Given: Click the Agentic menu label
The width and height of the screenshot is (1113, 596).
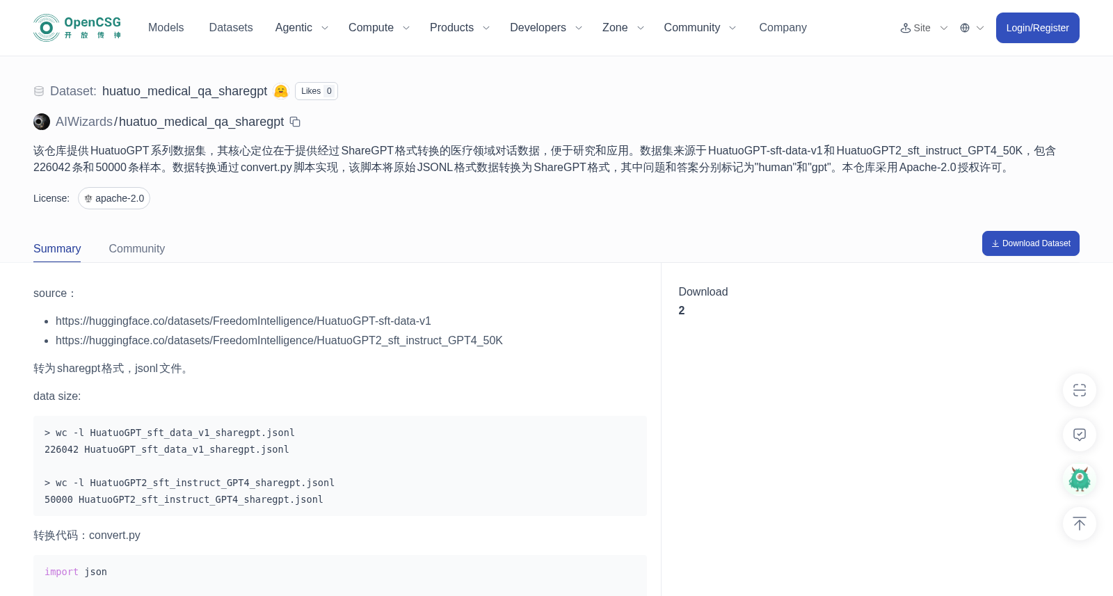Looking at the screenshot, I should coord(294,28).
